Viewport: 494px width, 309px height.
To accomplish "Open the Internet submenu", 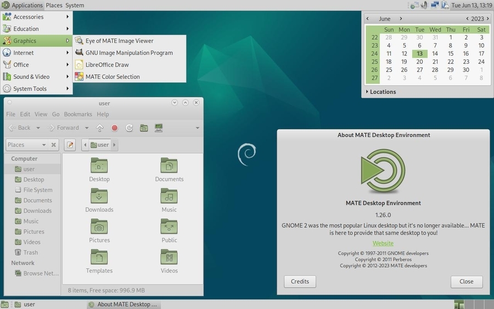I will pos(36,53).
